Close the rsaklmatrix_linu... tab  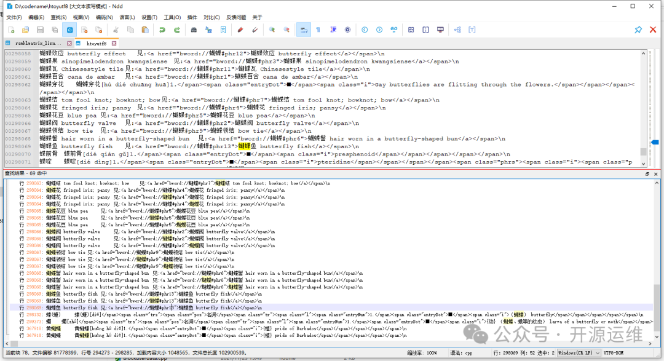click(69, 44)
